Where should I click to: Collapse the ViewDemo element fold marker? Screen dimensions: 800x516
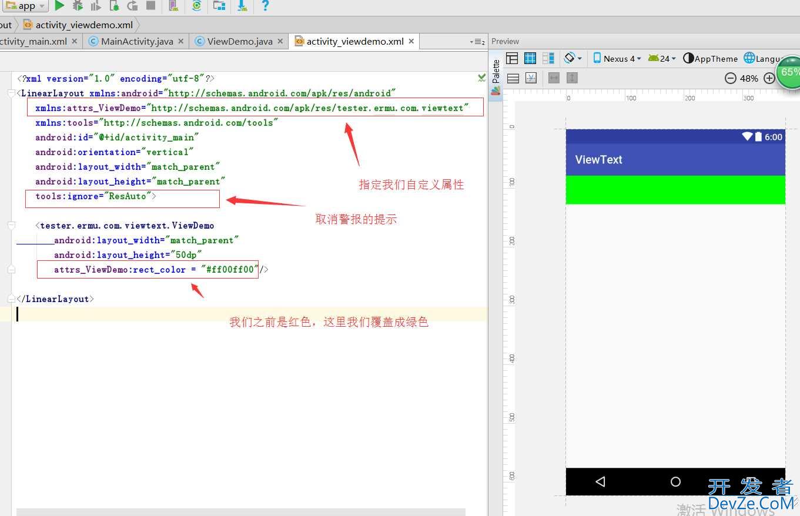(x=11, y=226)
